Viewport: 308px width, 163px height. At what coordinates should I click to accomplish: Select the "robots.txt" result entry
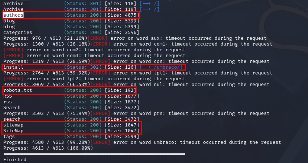(18, 90)
